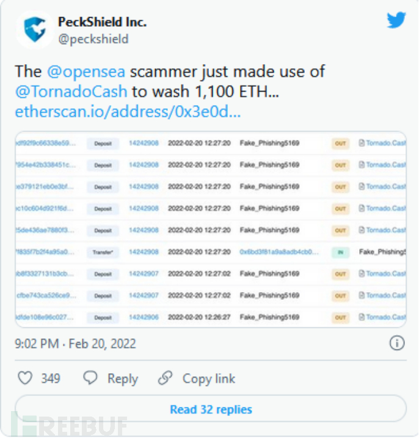
Task: Click the reply speech bubble icon
Action: click(90, 379)
